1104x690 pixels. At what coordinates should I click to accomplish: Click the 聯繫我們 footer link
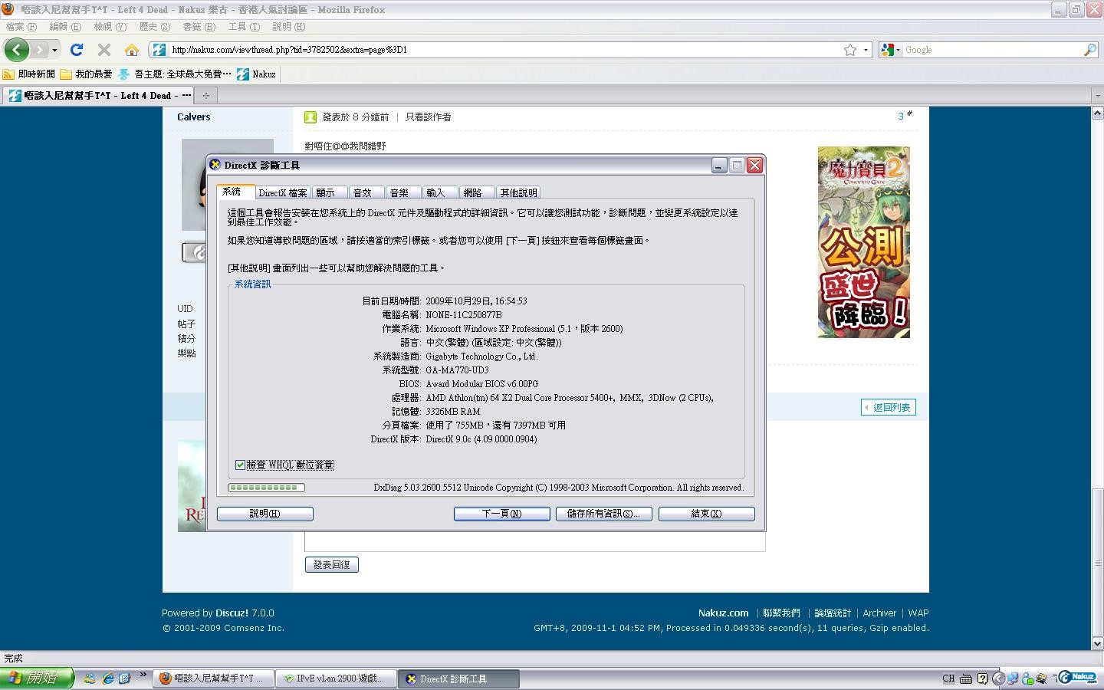click(781, 613)
